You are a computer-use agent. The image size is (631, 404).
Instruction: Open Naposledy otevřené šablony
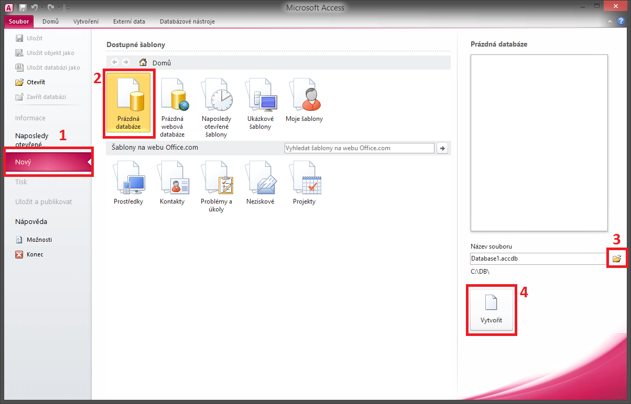(216, 107)
